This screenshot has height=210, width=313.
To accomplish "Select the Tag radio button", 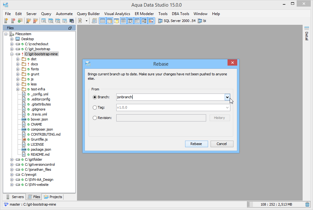I will pos(95,107).
